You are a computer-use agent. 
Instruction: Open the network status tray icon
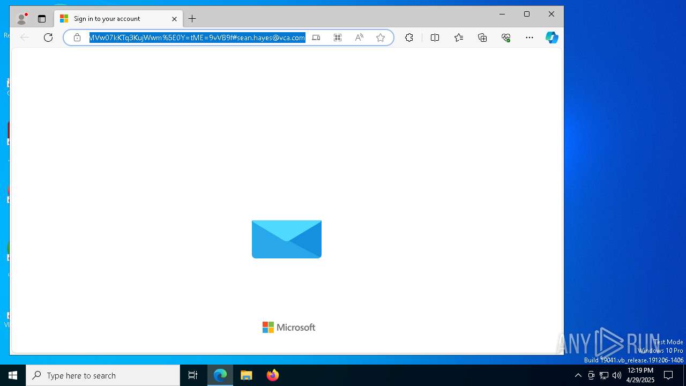604,375
